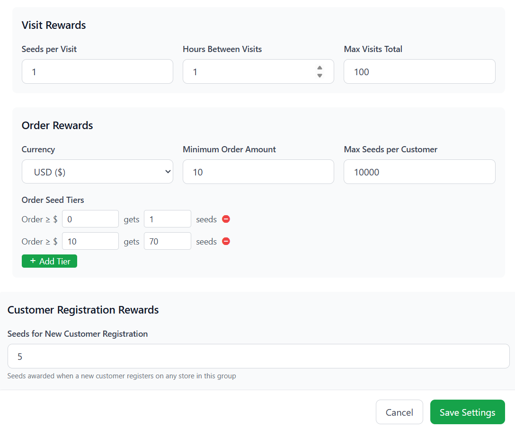Click the red minus icon beside 1 seed

226,219
